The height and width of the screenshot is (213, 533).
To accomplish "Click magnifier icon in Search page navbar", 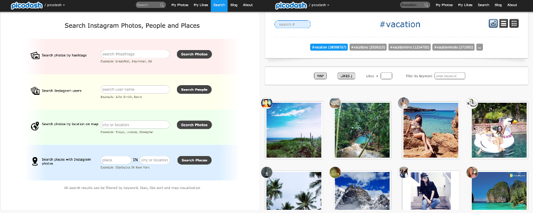I will pyautogui.click(x=162, y=5).
